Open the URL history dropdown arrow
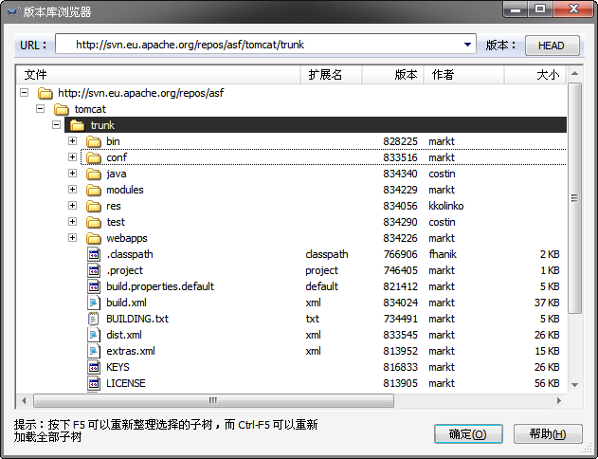The width and height of the screenshot is (598, 459). (467, 45)
